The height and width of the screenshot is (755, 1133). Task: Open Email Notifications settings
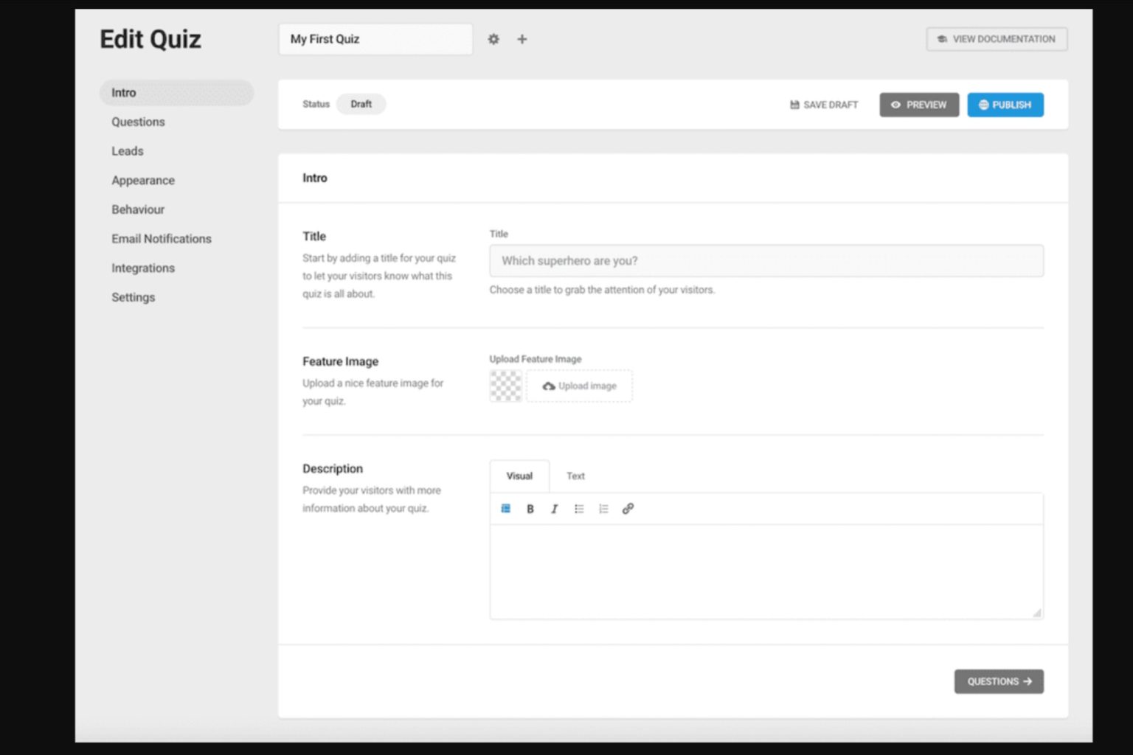pos(161,238)
